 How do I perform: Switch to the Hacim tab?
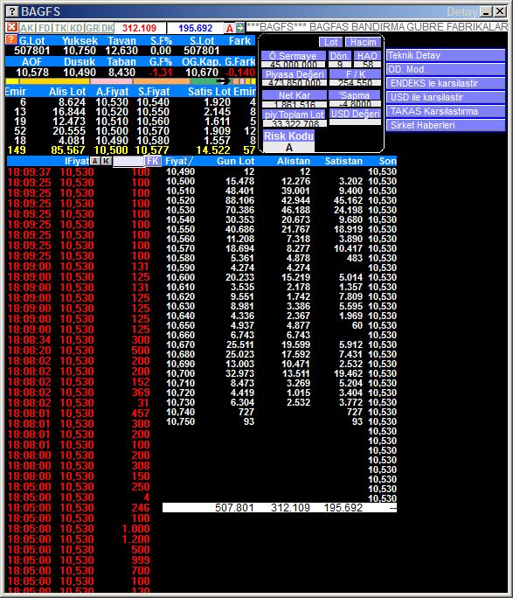pyautogui.click(x=363, y=42)
